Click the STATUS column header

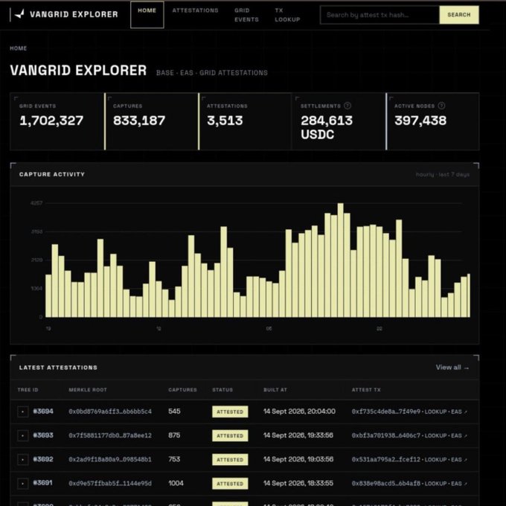(x=222, y=389)
